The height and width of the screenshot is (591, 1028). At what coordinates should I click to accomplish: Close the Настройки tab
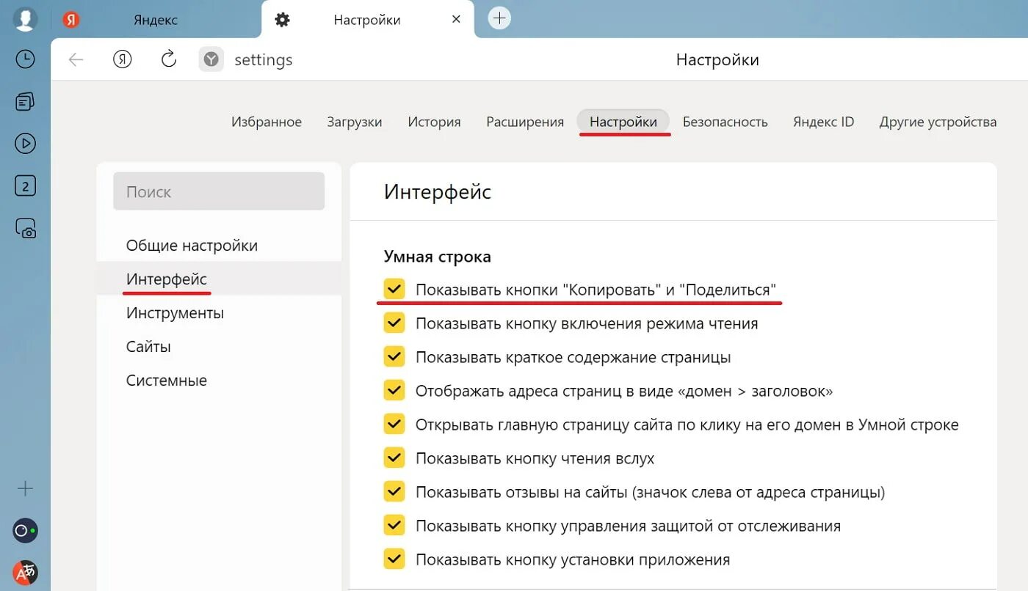456,20
